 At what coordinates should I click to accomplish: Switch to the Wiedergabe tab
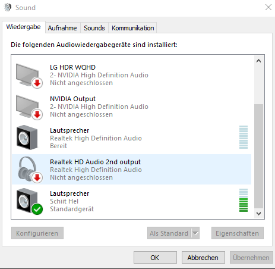[x=24, y=27]
